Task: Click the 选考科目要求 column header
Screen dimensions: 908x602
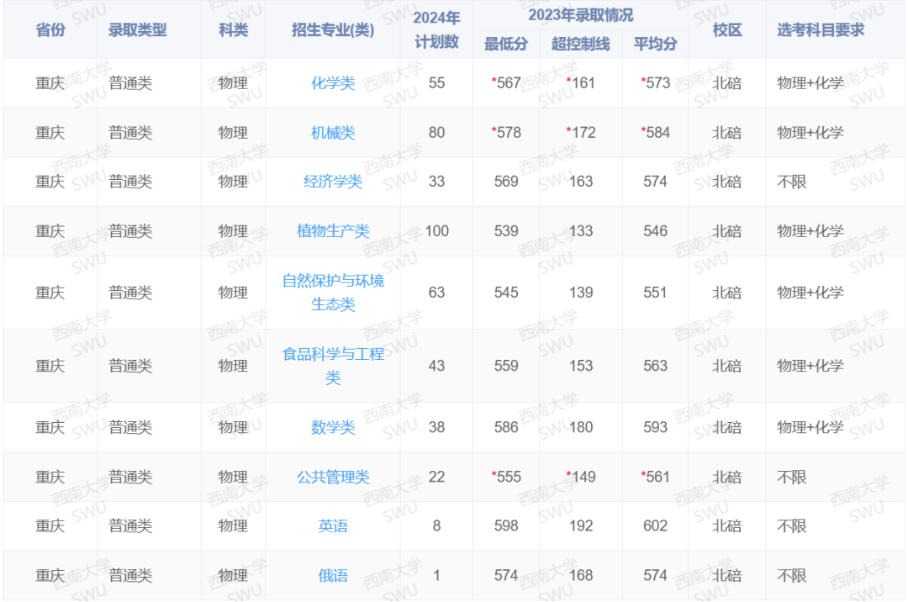Action: [821, 29]
